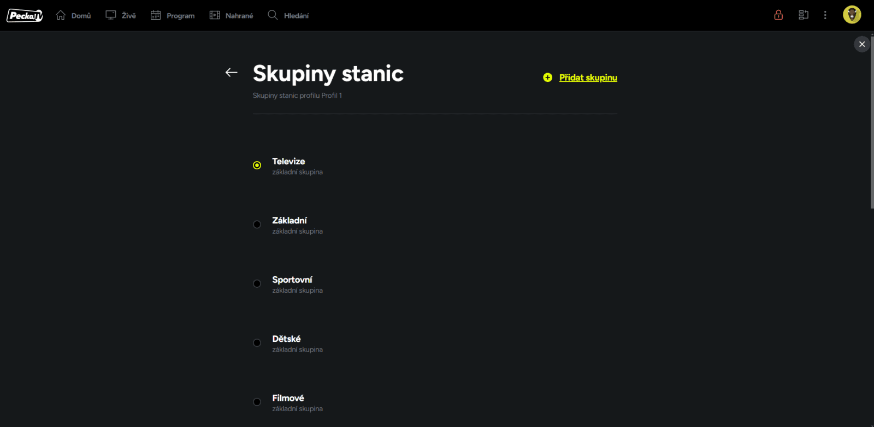
Task: Select the Dětské radio button
Action: (257, 343)
